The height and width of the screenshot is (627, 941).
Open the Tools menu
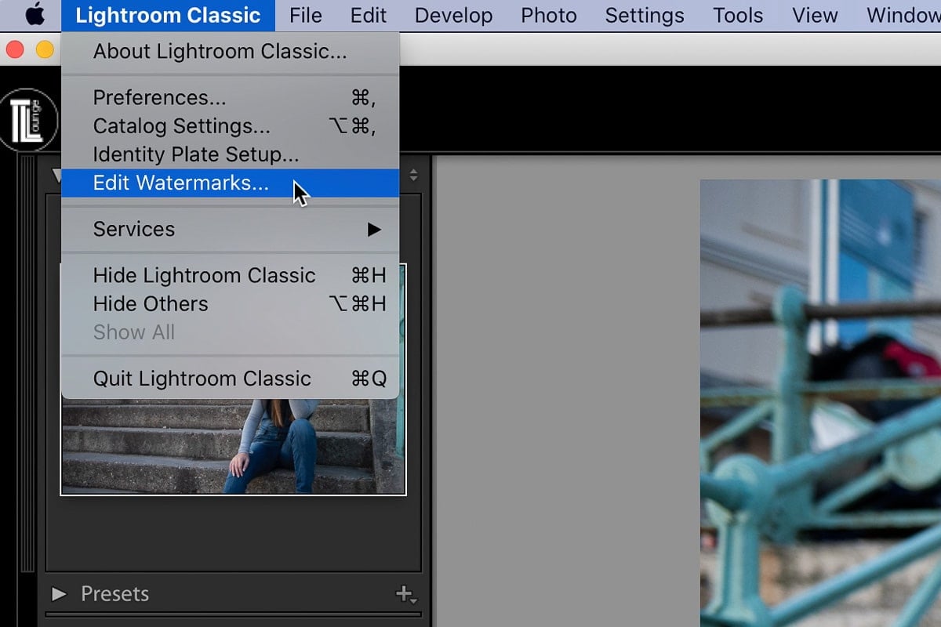click(738, 15)
